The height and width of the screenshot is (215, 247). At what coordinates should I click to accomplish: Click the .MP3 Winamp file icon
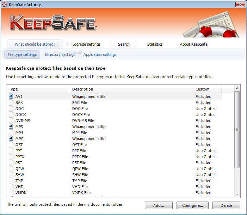pos(11,126)
